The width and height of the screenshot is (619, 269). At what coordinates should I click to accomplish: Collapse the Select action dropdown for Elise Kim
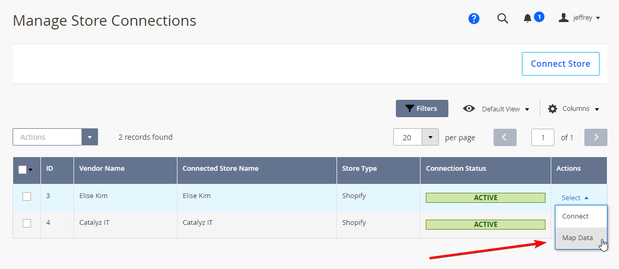(x=575, y=198)
